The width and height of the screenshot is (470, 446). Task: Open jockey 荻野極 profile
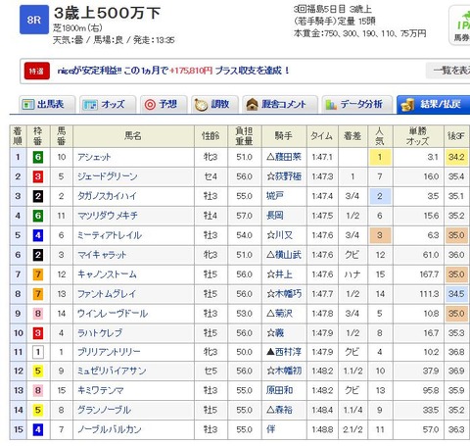pos(288,176)
